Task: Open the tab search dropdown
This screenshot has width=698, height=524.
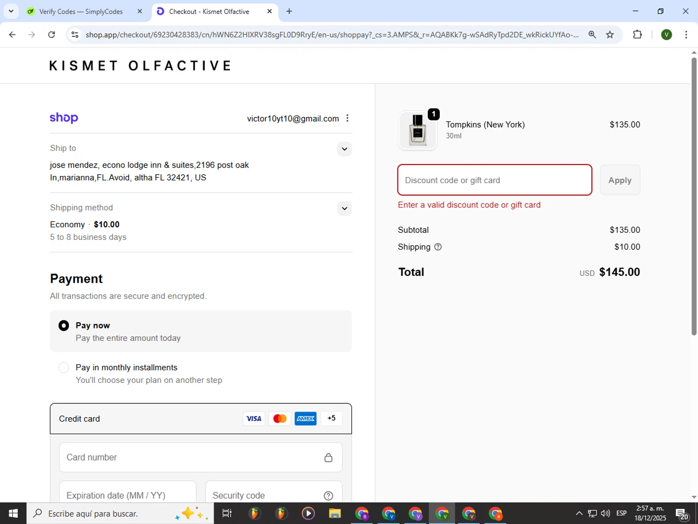Action: pos(11,11)
